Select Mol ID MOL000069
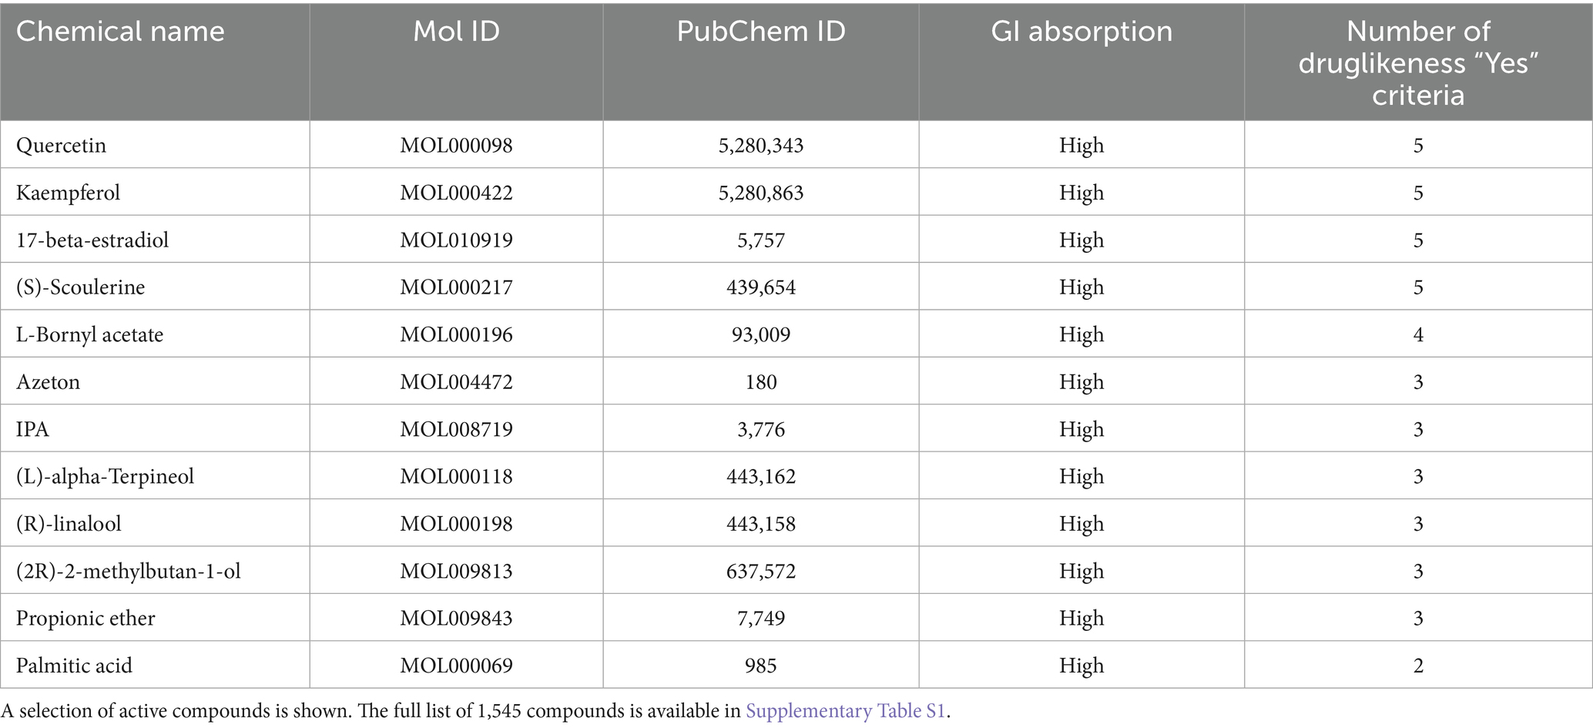Screen dimensions: 1593x728 (456, 666)
